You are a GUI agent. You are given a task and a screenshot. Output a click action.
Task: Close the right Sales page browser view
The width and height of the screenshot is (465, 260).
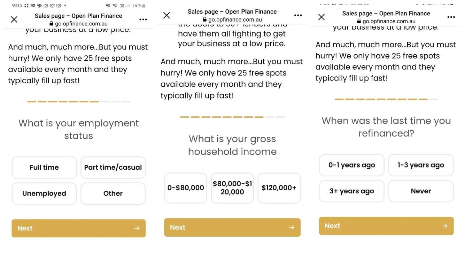point(321,17)
